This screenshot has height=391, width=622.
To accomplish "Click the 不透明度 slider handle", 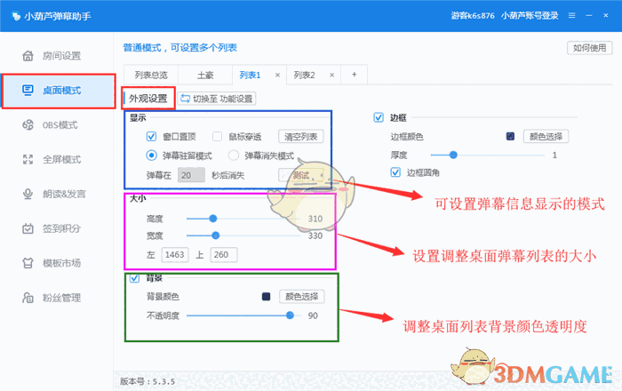I will (290, 315).
